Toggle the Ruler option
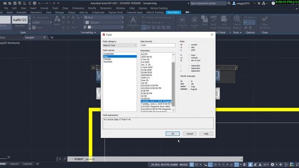 click(x=249, y=22)
